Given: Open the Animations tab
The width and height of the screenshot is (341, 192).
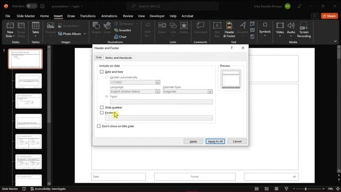Looking at the screenshot, I should [x=109, y=16].
